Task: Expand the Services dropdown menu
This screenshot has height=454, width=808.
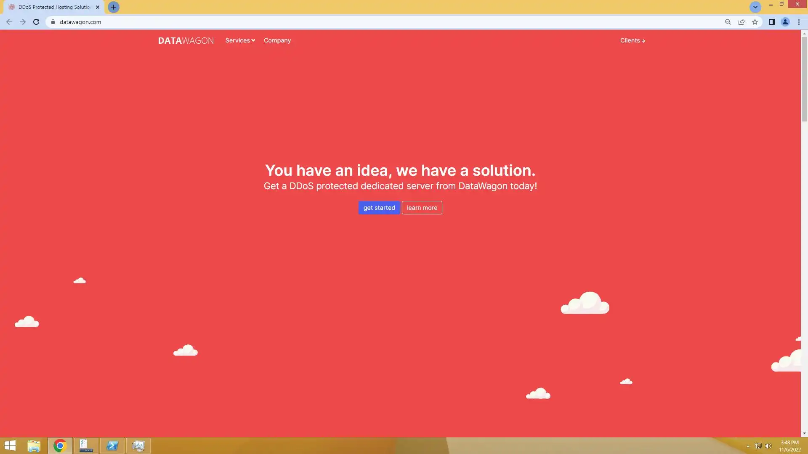Action: [240, 40]
